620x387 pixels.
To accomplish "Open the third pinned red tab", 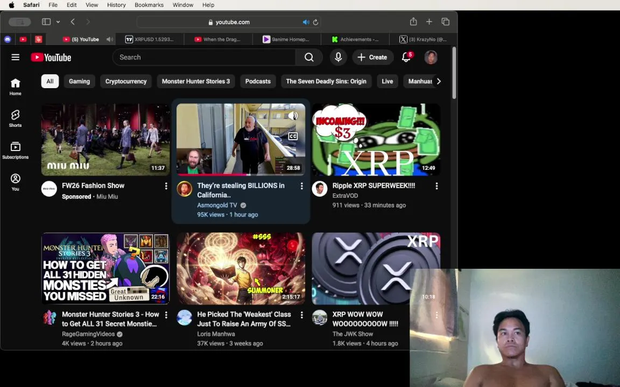I will pos(38,39).
